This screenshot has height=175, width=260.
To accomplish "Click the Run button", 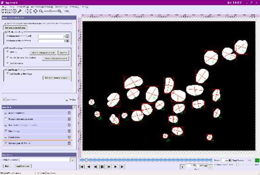I will click(7, 166).
